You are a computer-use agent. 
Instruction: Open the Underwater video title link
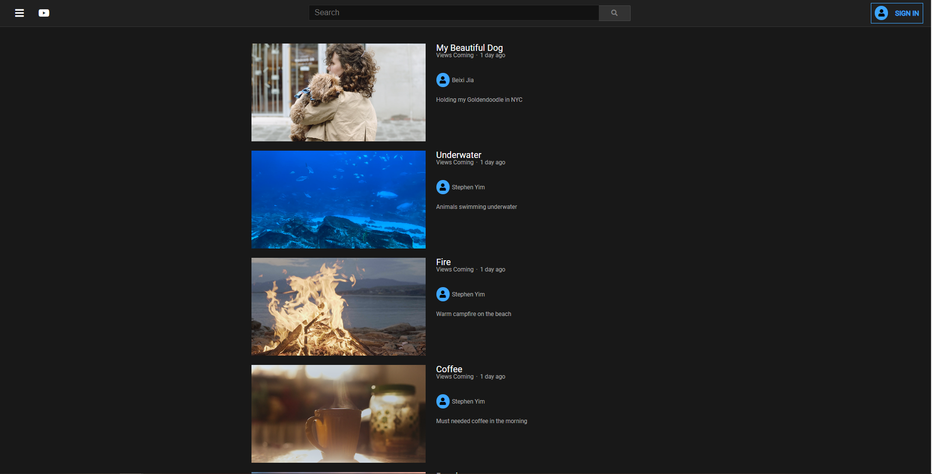click(x=458, y=155)
